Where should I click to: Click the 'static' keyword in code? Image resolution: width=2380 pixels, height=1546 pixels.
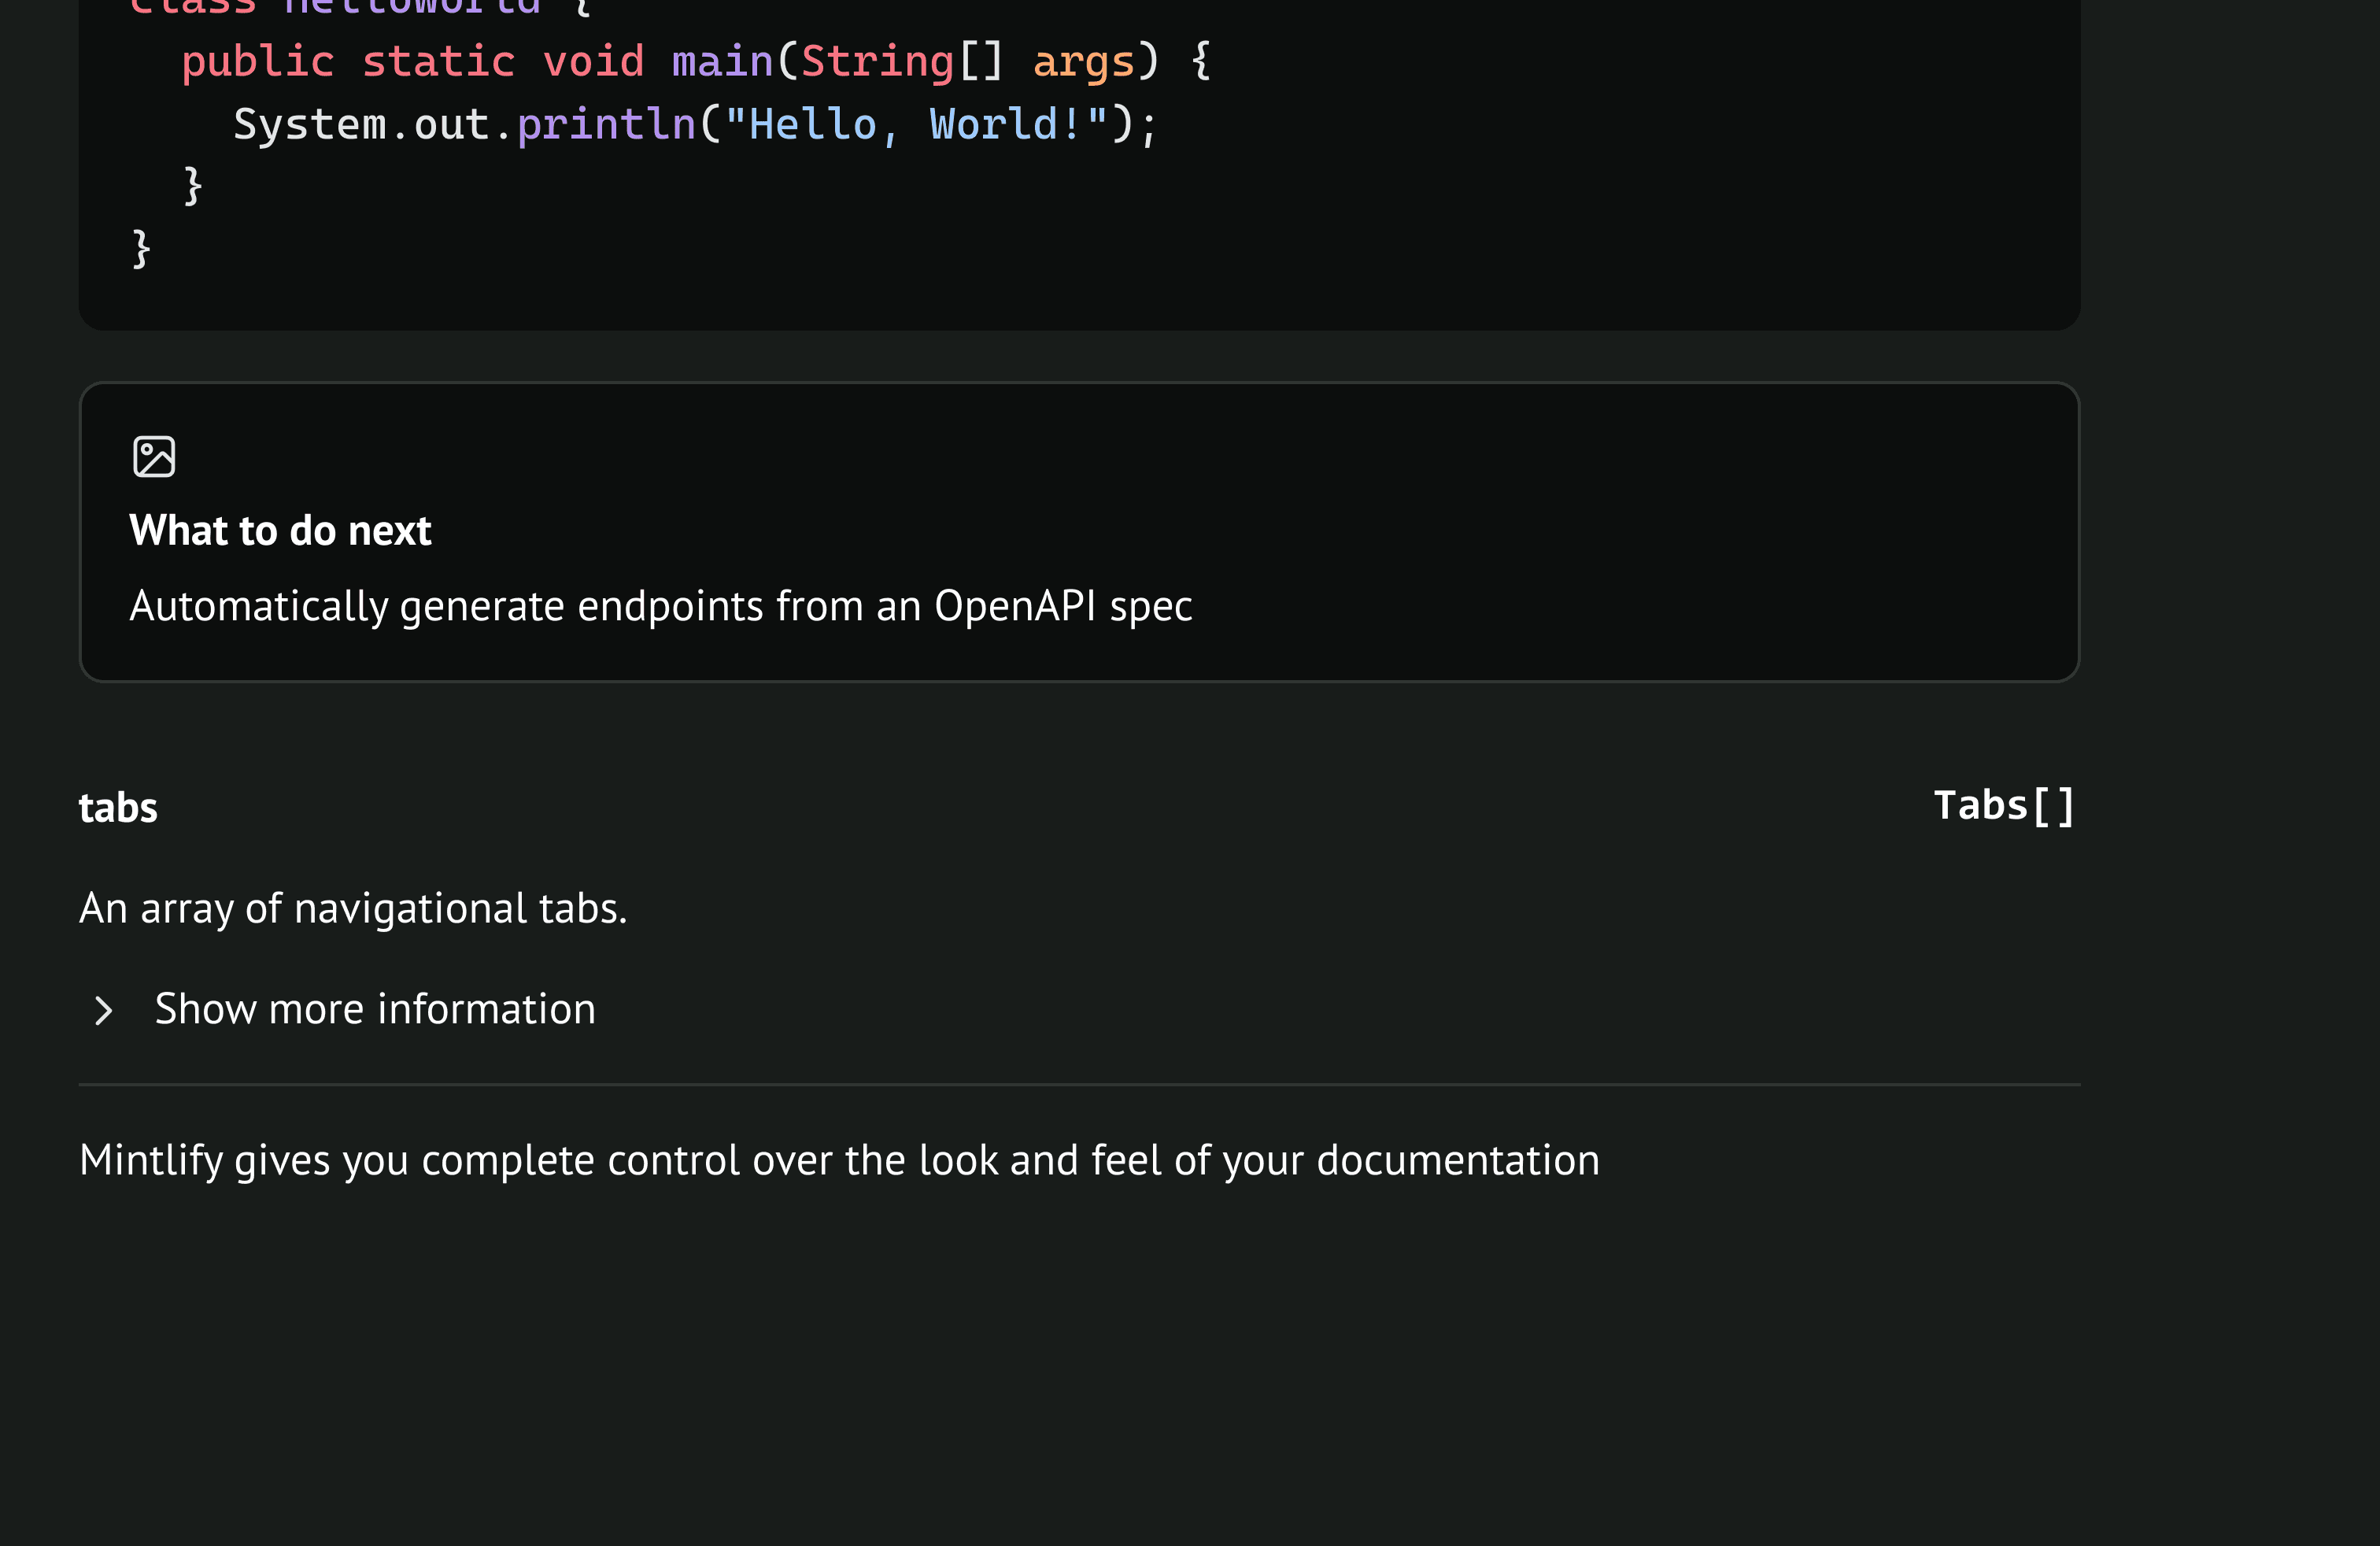[438, 62]
